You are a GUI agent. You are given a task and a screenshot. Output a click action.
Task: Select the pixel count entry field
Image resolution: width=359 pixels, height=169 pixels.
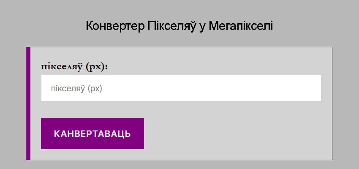click(181, 88)
